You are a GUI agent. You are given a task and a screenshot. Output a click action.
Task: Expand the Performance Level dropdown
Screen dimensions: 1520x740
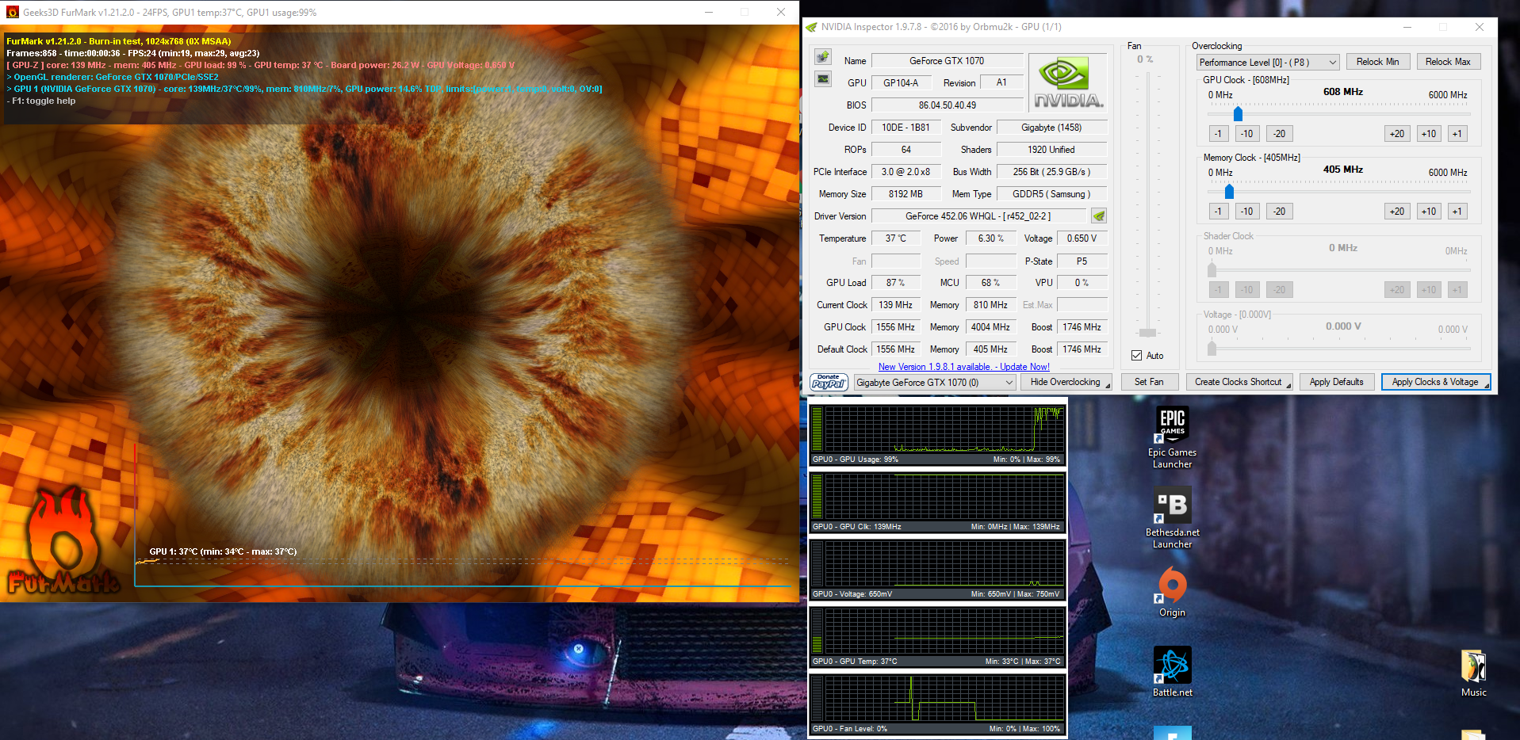click(x=1268, y=62)
